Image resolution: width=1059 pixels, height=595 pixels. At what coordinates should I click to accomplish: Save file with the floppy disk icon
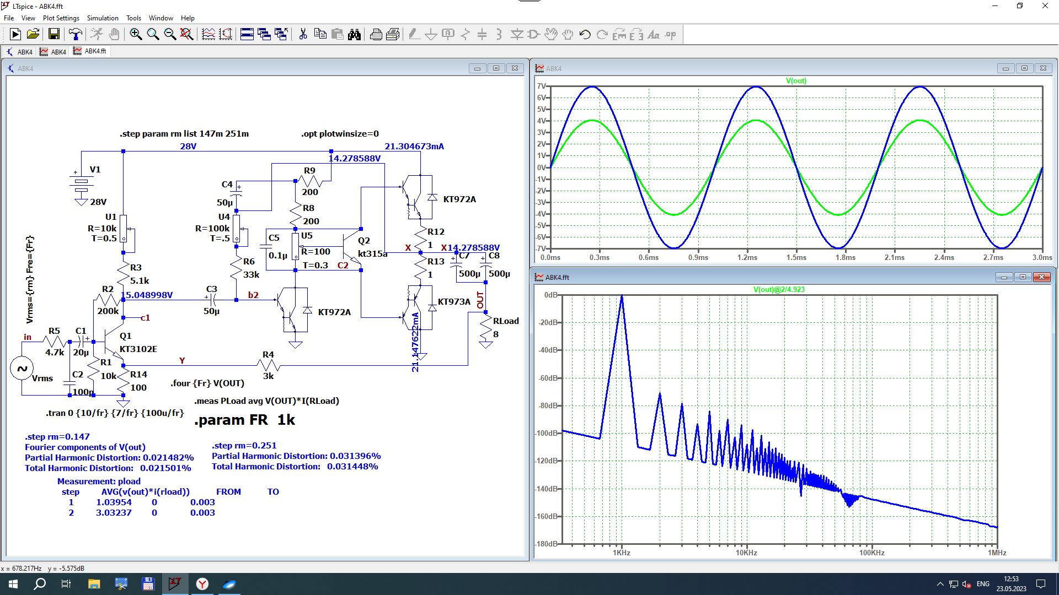54,35
